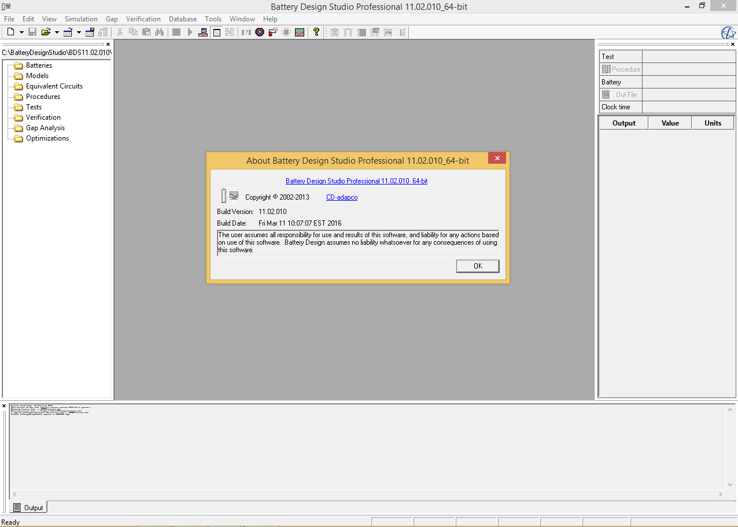Click OK in the About dialog

tap(478, 266)
